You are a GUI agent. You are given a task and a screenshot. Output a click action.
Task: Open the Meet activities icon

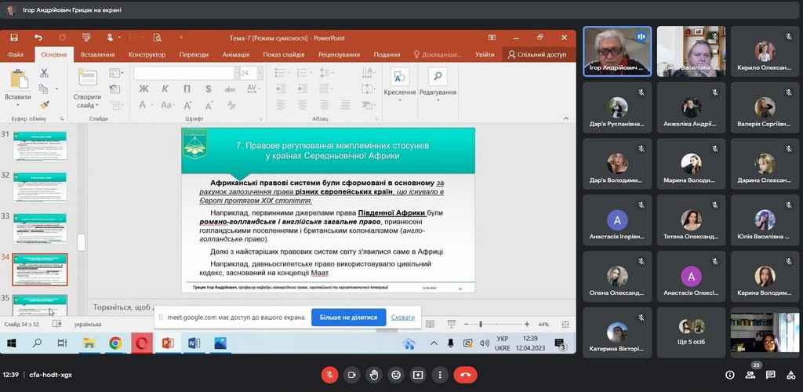pos(790,375)
